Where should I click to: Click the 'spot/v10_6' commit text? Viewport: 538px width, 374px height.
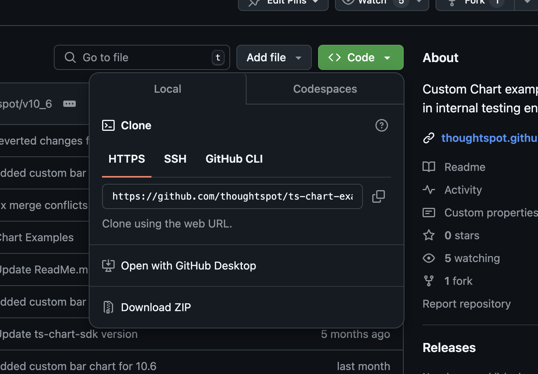coord(26,104)
